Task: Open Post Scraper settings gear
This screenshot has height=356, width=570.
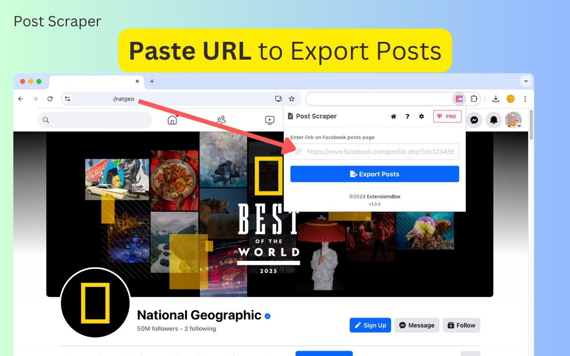Action: point(422,117)
